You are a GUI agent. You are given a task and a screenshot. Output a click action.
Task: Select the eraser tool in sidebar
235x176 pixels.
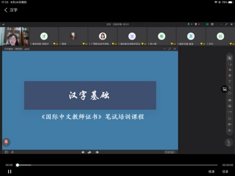pos(230,75)
